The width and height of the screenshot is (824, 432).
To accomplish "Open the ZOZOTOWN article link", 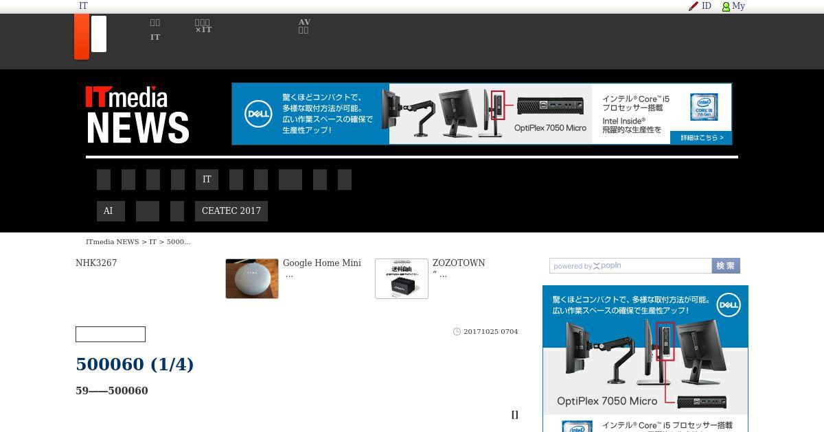I will pos(459,263).
